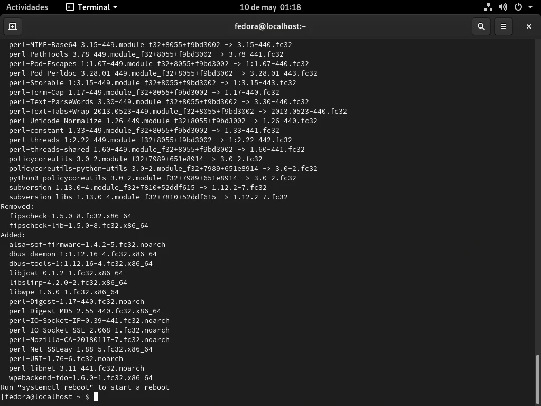Open the Actividades overview

point(27,7)
